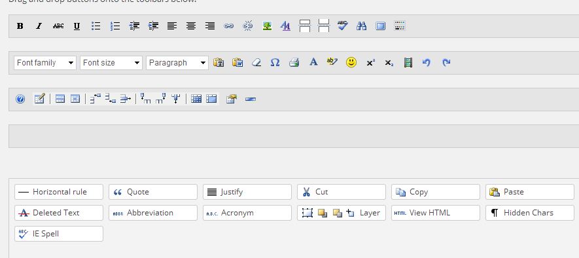Click the Delete row icon
Image resolution: width=579 pixels, height=258 pixels.
click(x=126, y=99)
